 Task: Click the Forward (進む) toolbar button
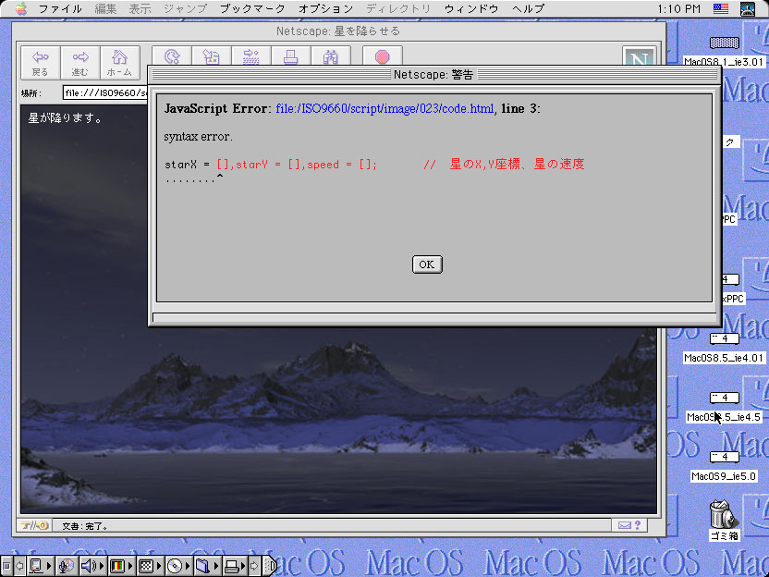tap(79, 63)
